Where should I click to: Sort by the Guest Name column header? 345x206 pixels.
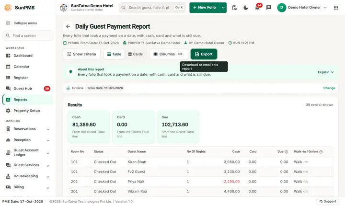pos(137,152)
